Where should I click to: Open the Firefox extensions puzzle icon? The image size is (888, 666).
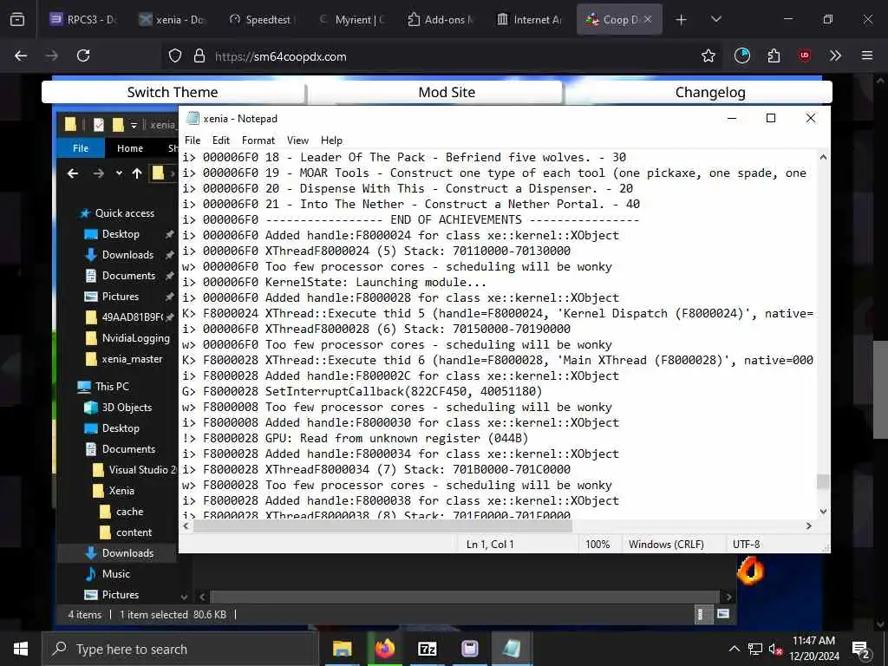click(x=774, y=55)
